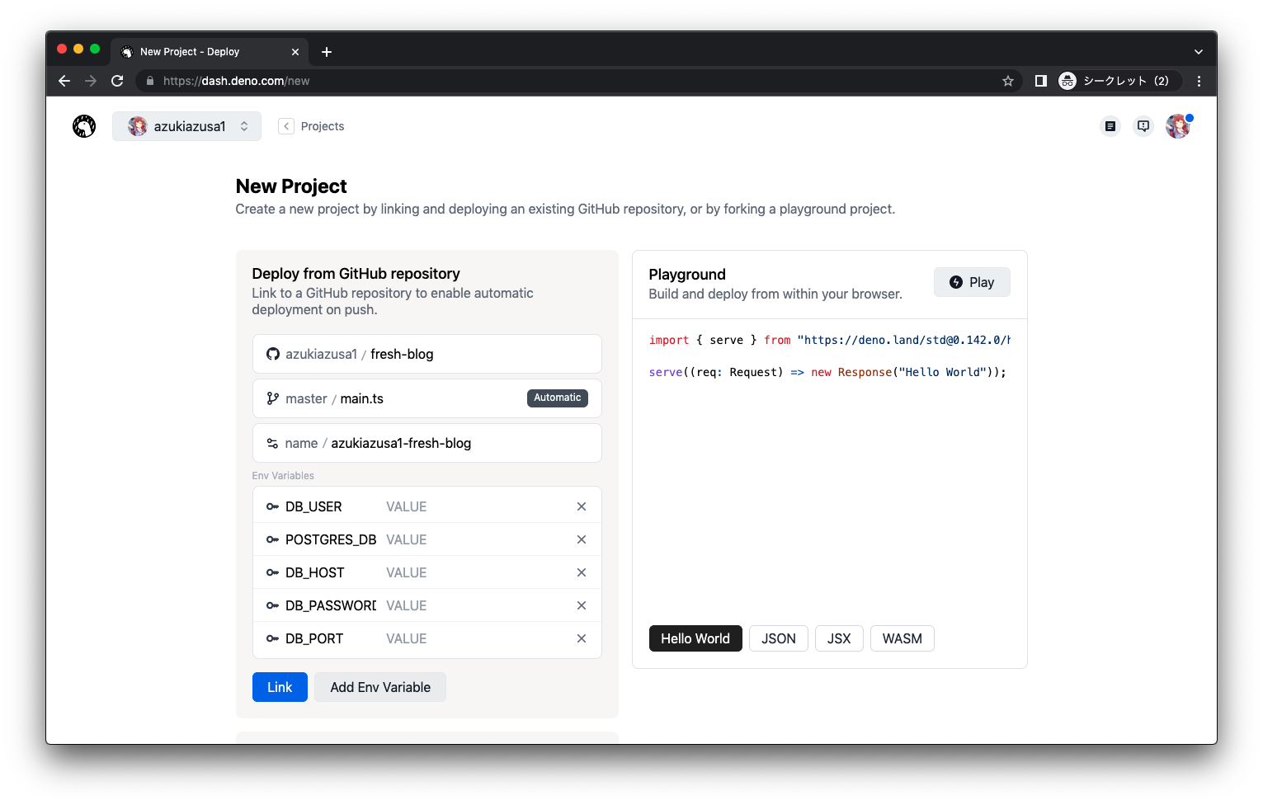The height and width of the screenshot is (805, 1263).
Task: Click the GitHub icon in repository field
Action: [x=273, y=354]
